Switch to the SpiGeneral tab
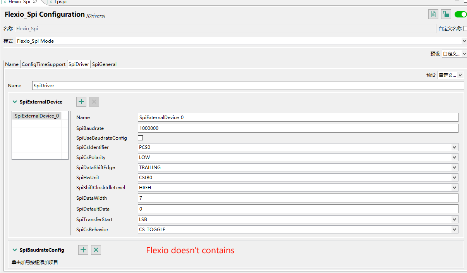Viewport: 467px width, 273px height. coord(104,64)
